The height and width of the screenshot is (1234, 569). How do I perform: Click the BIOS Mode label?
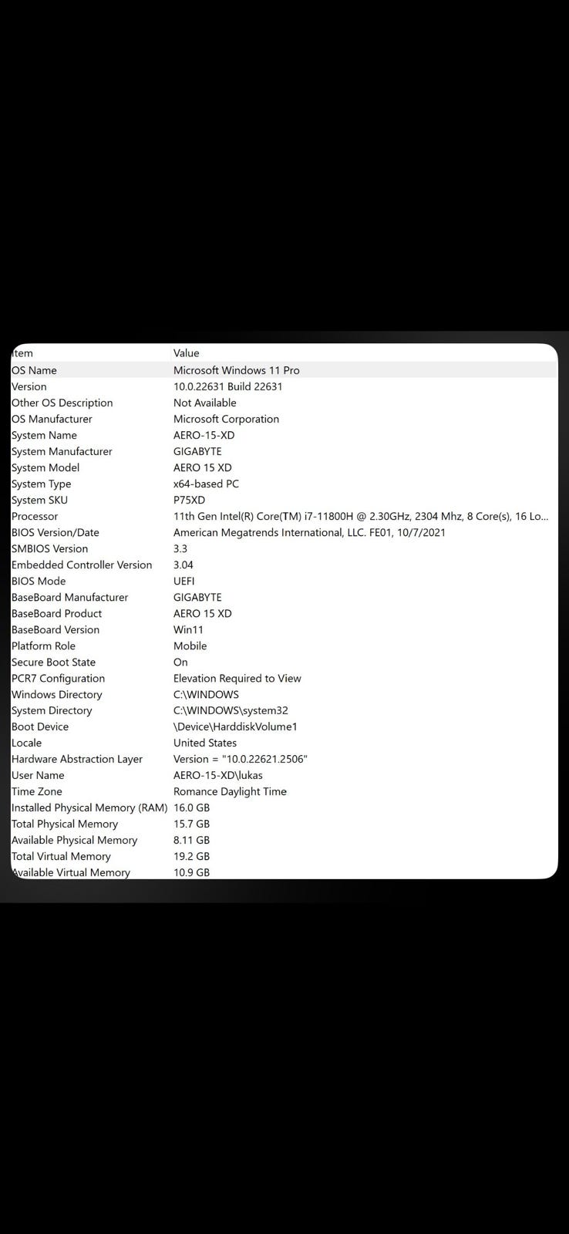tap(39, 581)
